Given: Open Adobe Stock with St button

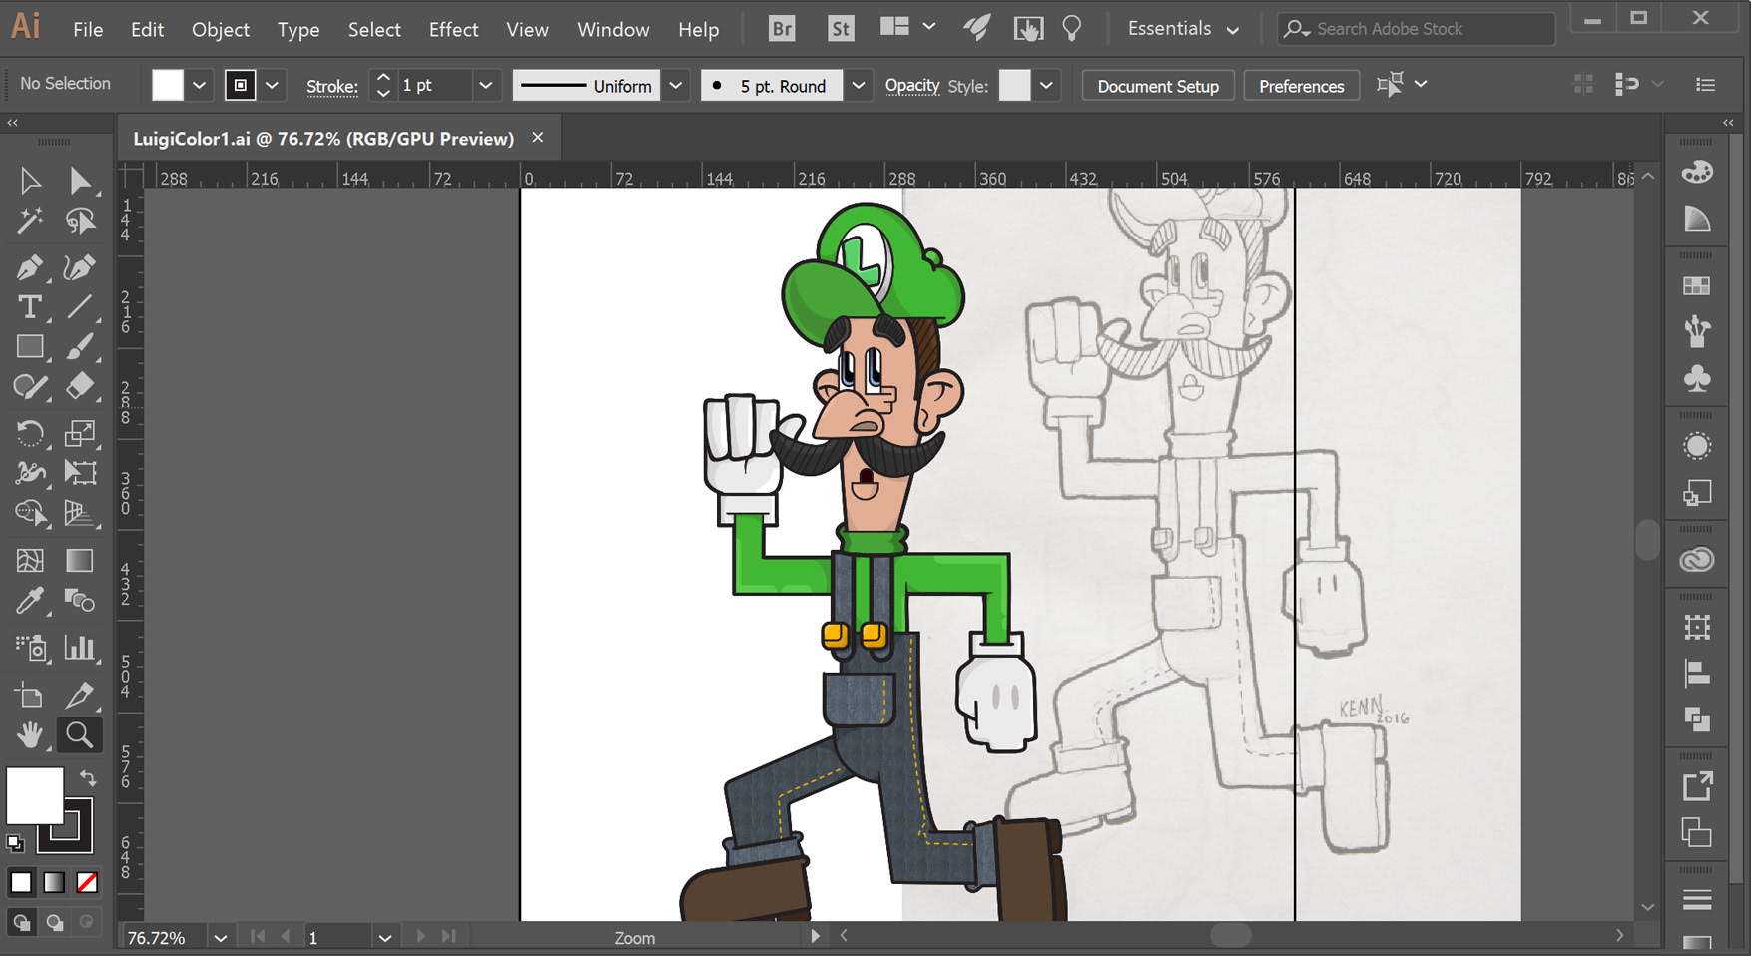Looking at the screenshot, I should (841, 29).
